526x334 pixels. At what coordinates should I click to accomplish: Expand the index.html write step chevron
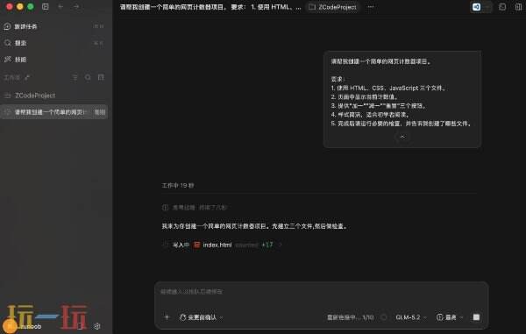280,245
